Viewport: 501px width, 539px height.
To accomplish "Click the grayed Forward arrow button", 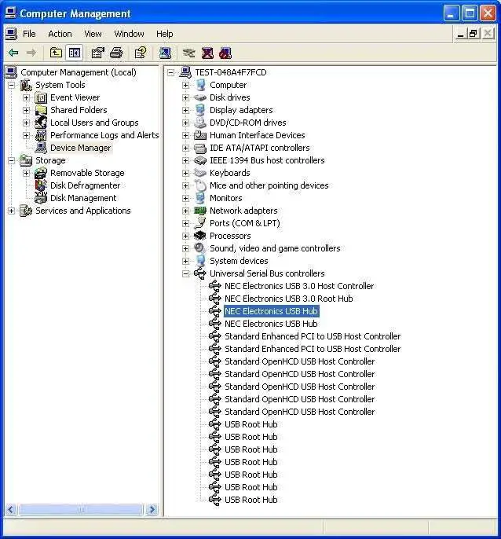I will coord(31,53).
